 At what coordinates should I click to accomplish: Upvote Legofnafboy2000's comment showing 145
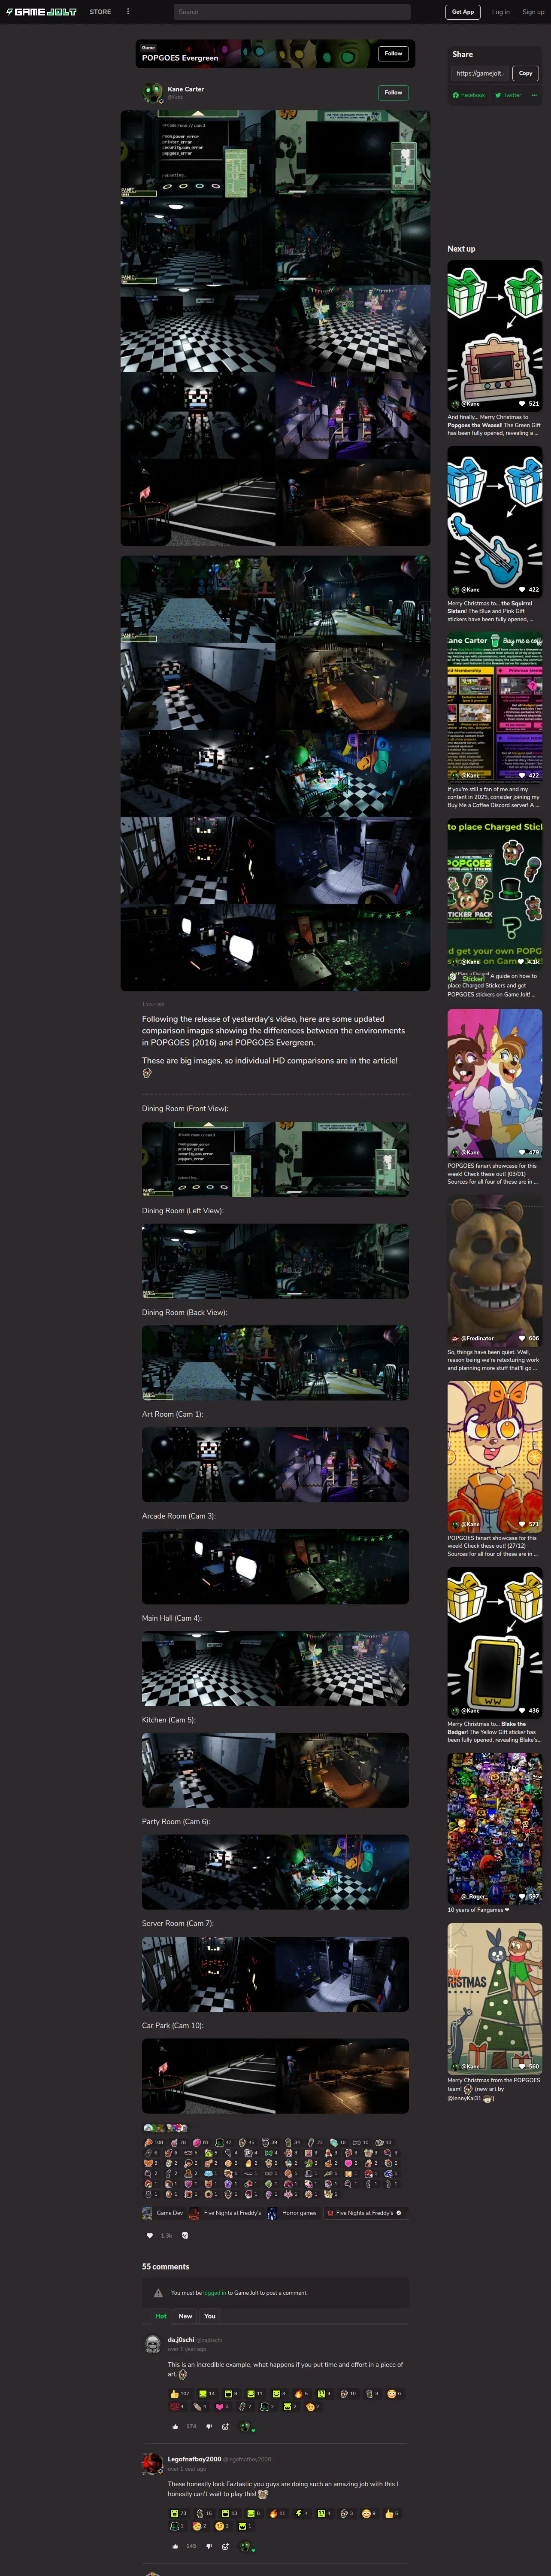click(x=176, y=2546)
